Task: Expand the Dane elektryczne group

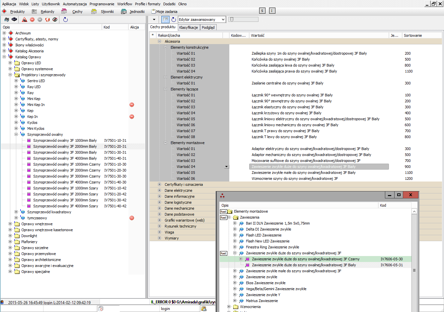Action: [x=159, y=190]
